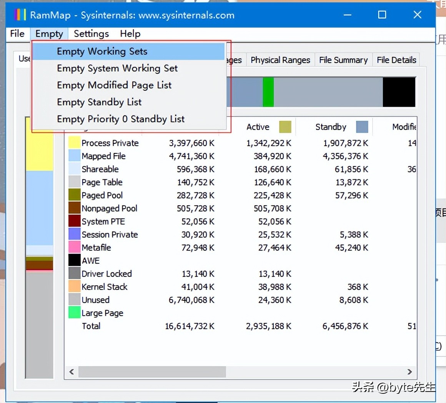446x403 pixels.
Task: Select the Driver Locked row label
Action: pyautogui.click(x=107, y=273)
